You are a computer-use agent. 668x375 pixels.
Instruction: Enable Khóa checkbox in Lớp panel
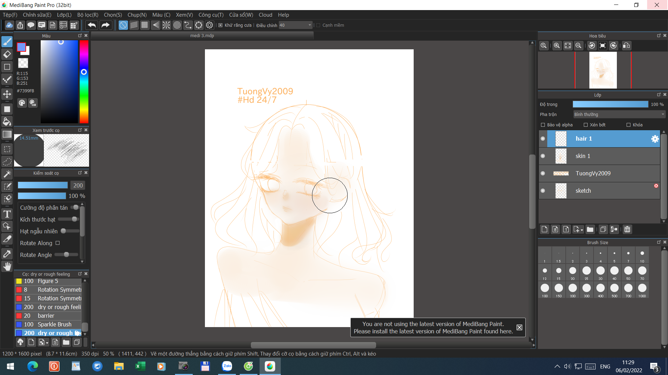(x=628, y=125)
